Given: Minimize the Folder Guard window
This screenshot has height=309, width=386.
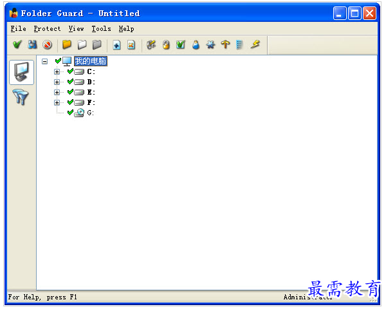Looking at the screenshot, I should [x=340, y=13].
